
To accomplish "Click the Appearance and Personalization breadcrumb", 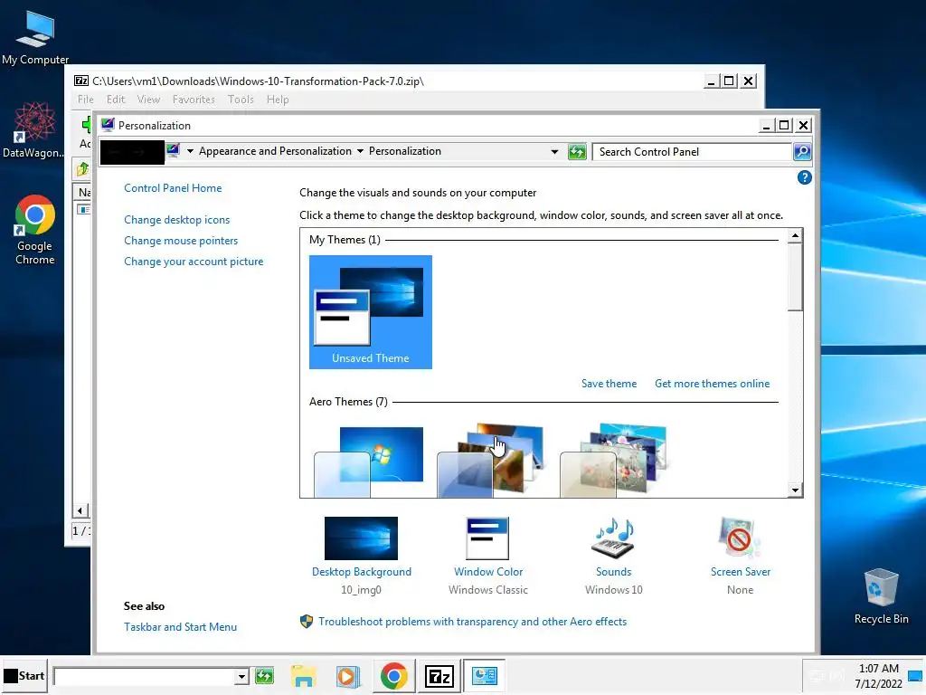I will pyautogui.click(x=275, y=151).
